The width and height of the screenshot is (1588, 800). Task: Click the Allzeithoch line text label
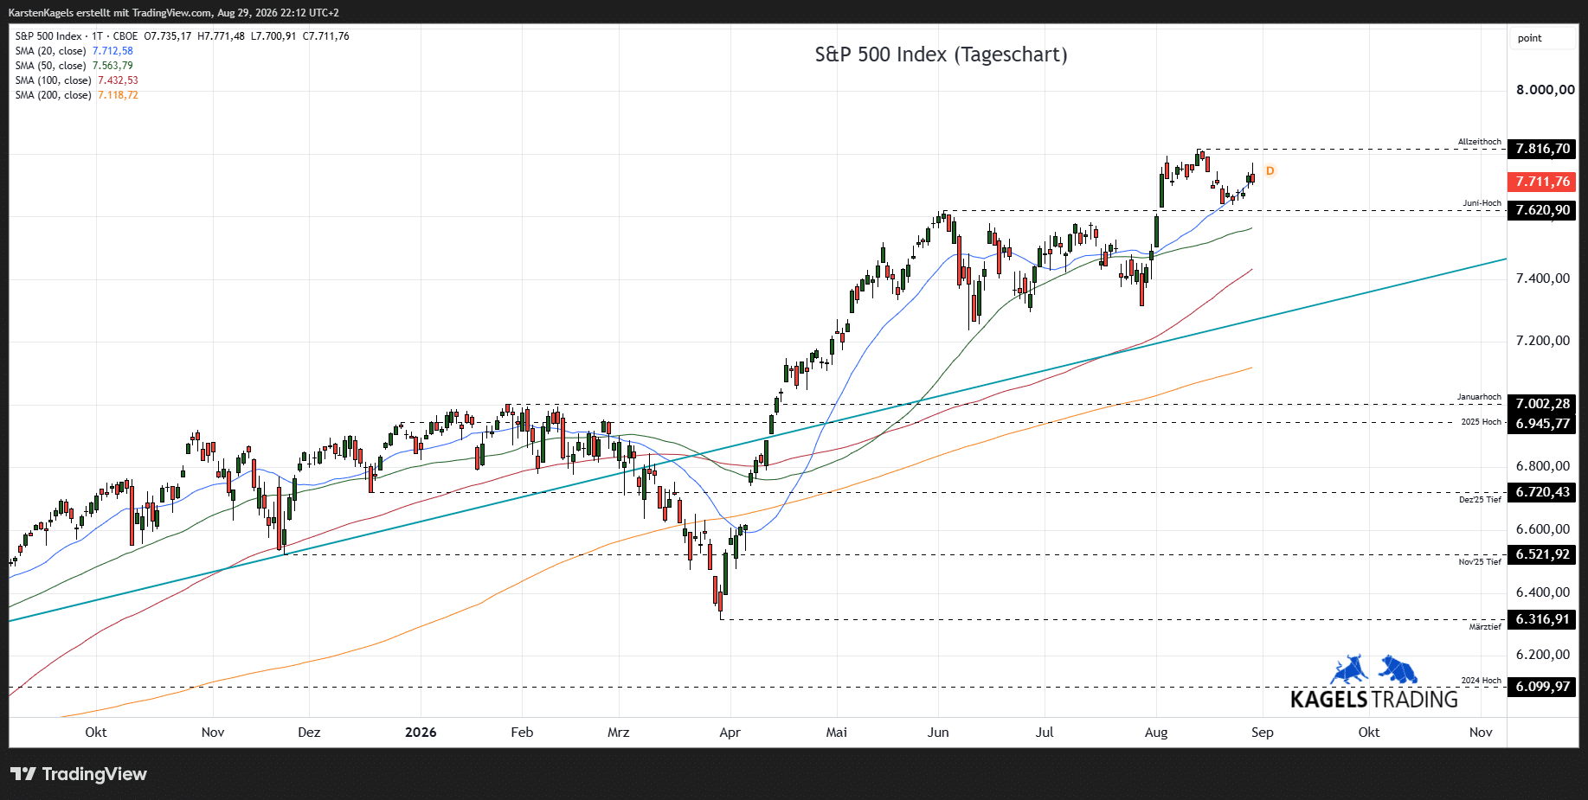tap(1480, 142)
